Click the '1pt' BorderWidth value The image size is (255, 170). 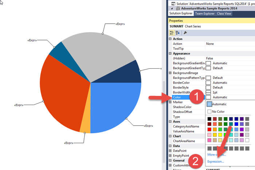pyautogui.click(x=215, y=93)
